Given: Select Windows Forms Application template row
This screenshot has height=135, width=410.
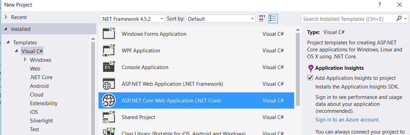Looking at the screenshot, I should (196, 34).
